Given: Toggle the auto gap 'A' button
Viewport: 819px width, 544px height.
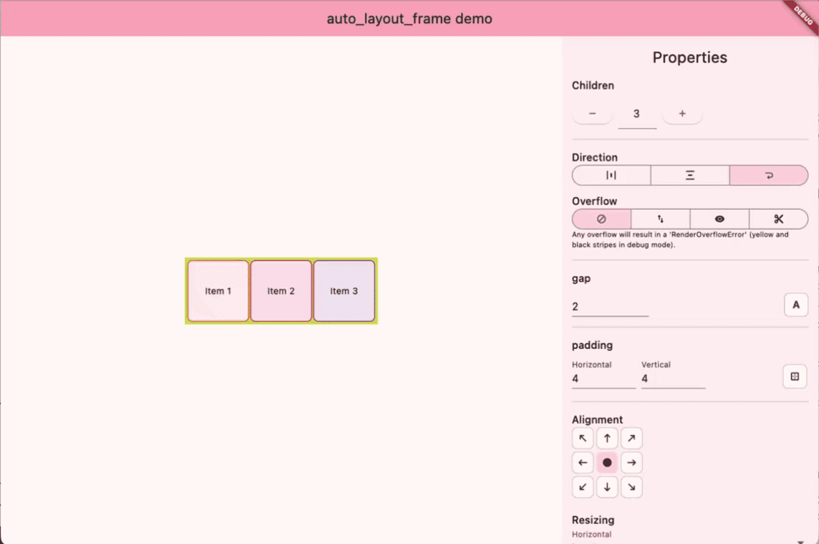Looking at the screenshot, I should pyautogui.click(x=796, y=305).
